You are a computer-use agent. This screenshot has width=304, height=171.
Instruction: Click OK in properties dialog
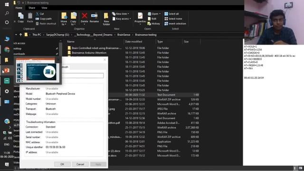tap(62, 164)
